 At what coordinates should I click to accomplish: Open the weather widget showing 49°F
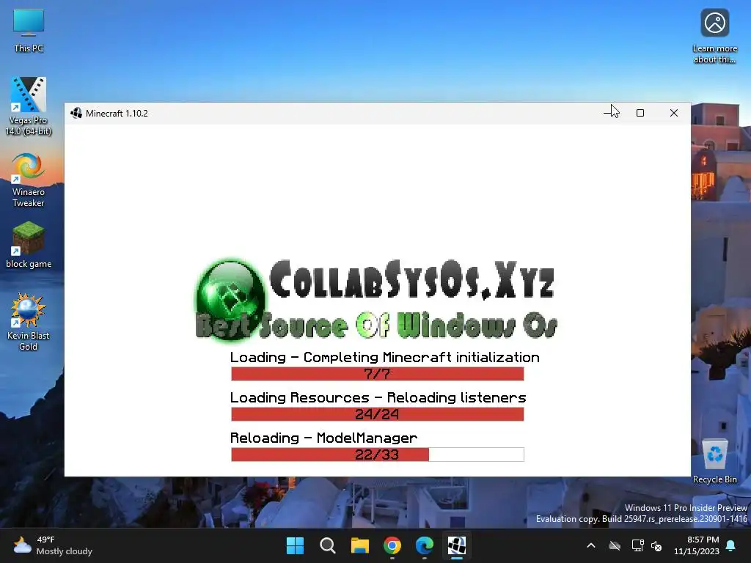[x=53, y=545]
